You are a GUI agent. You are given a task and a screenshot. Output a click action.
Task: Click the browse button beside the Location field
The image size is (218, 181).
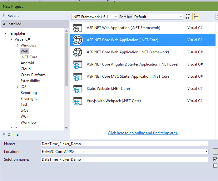click(x=216, y=152)
